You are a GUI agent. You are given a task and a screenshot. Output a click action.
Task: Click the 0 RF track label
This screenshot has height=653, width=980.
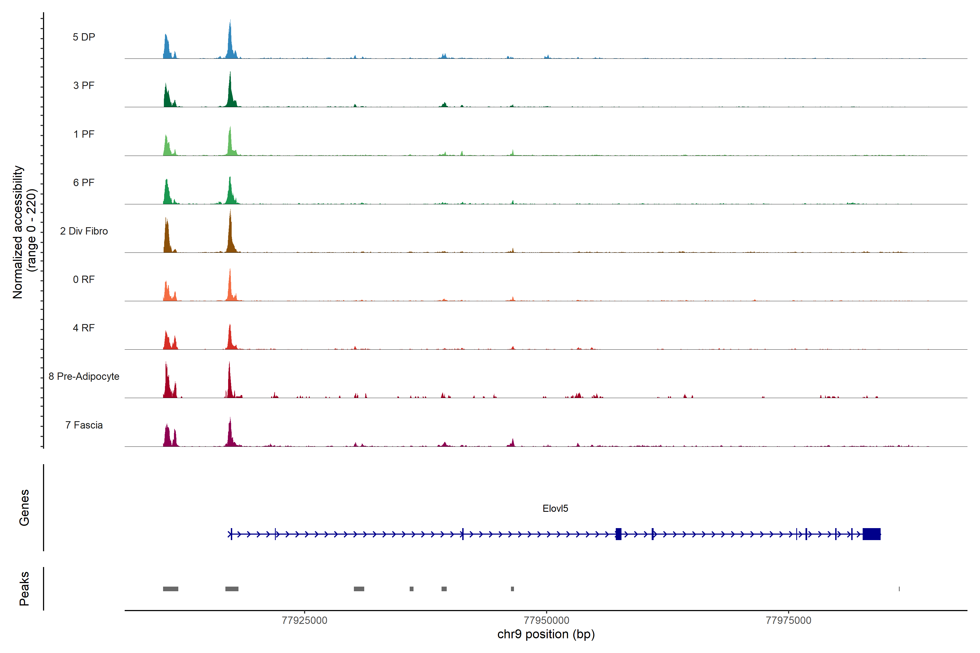click(x=84, y=279)
